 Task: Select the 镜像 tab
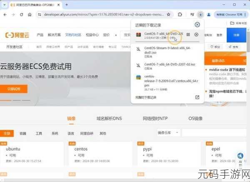pos(71,118)
